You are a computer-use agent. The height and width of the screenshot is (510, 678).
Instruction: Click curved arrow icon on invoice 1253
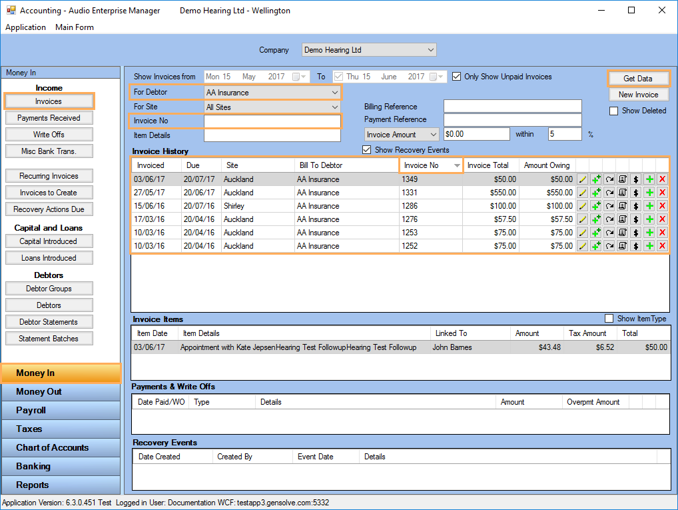609,233
